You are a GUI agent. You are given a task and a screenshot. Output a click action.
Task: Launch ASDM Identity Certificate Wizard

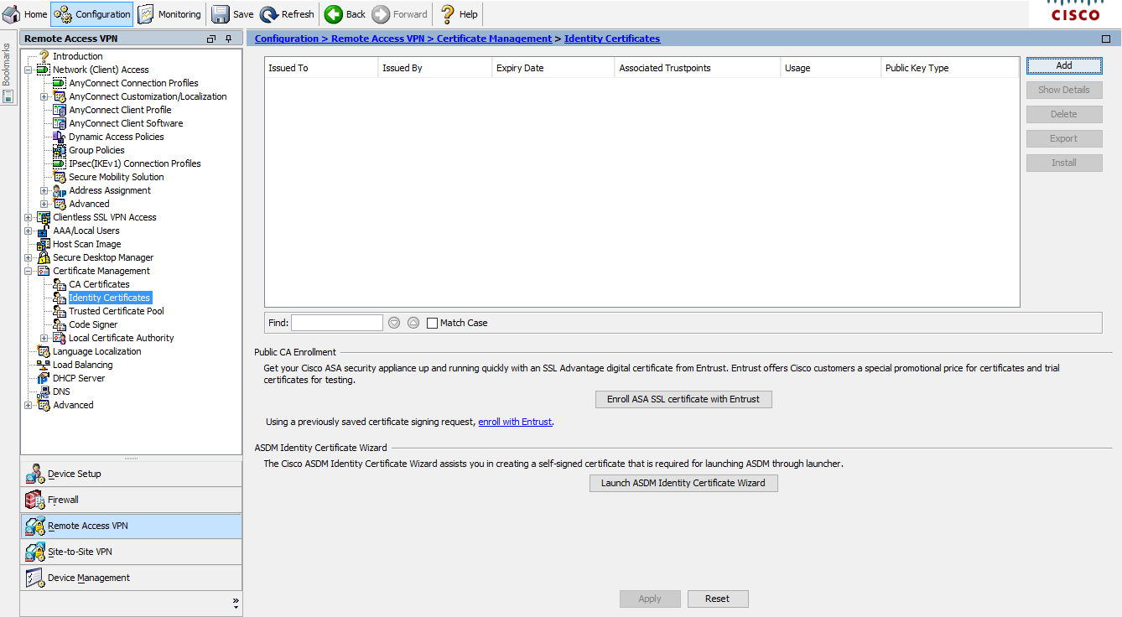(x=683, y=483)
